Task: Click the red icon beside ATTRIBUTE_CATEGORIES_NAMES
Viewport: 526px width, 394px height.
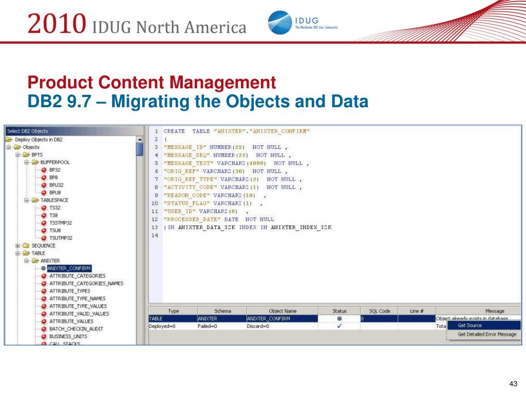Action: 44,283
